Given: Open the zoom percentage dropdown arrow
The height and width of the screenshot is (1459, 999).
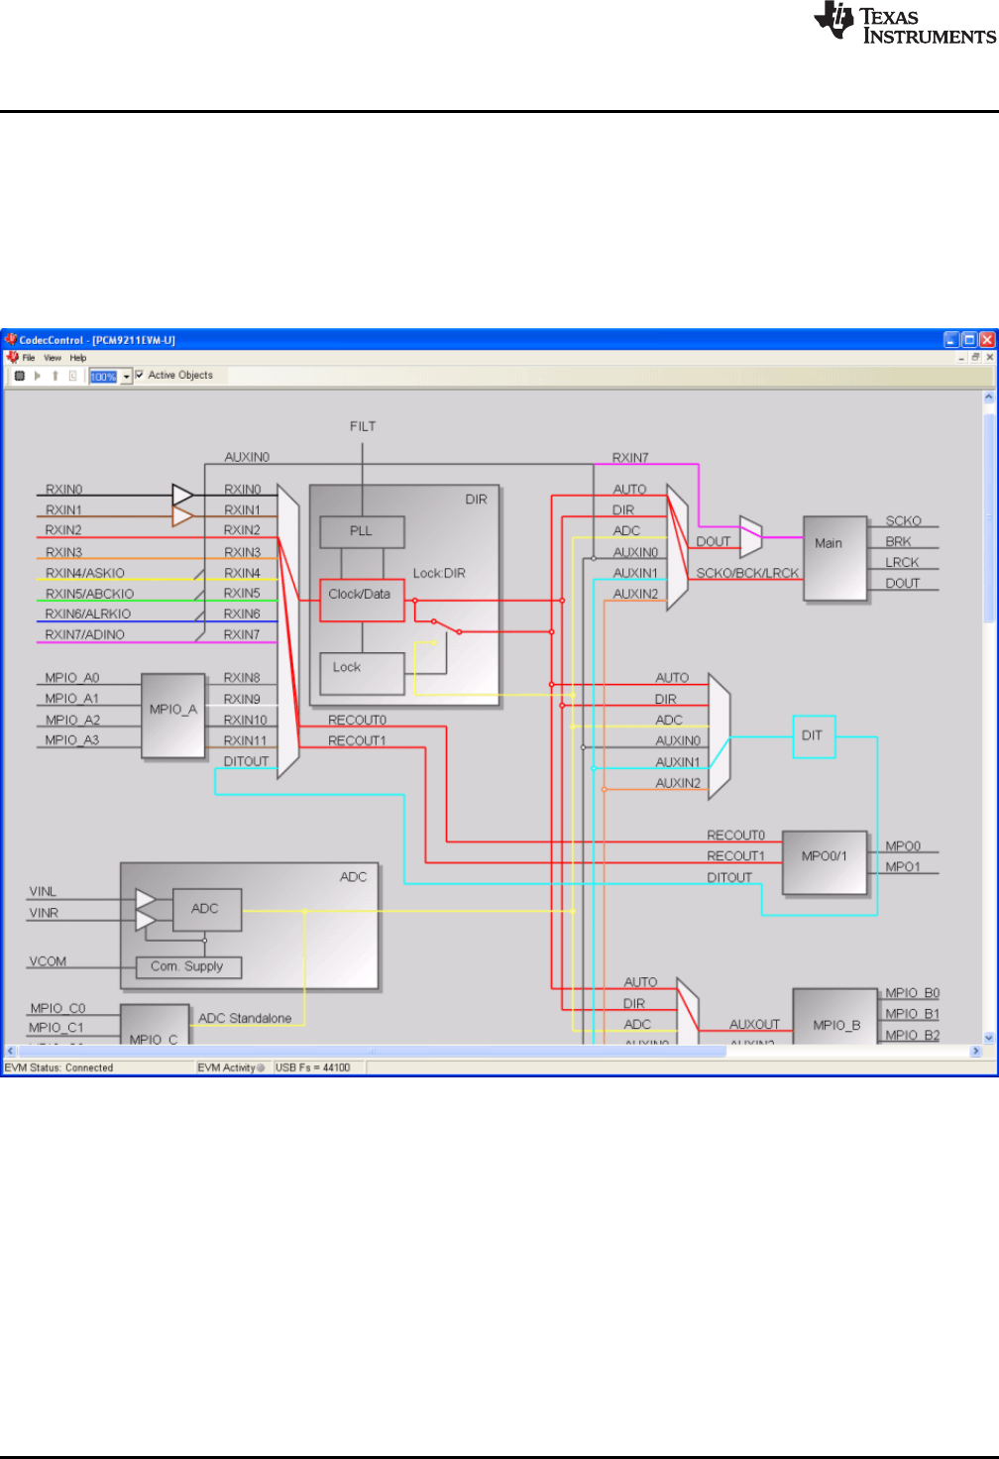Looking at the screenshot, I should coord(126,377).
